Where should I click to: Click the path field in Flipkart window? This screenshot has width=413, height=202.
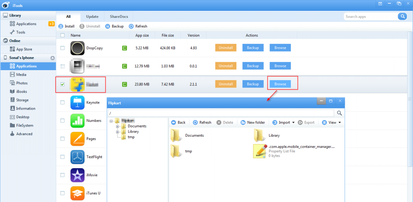click(x=221, y=113)
